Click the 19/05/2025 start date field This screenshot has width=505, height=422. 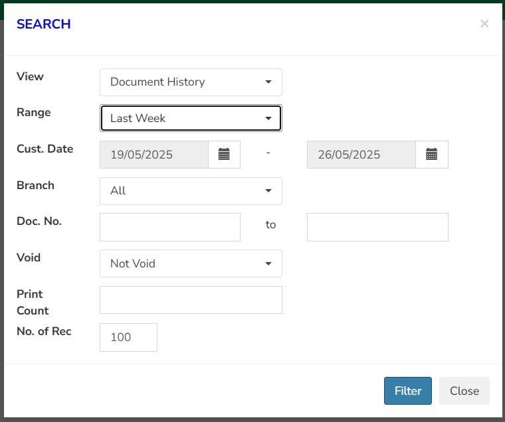(x=154, y=155)
